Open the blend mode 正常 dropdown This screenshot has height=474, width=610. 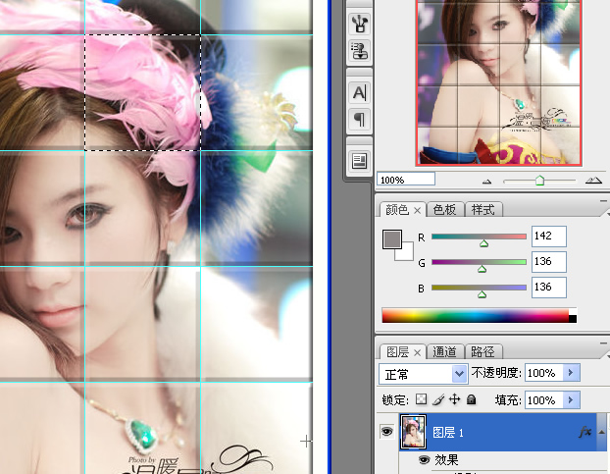tap(423, 374)
